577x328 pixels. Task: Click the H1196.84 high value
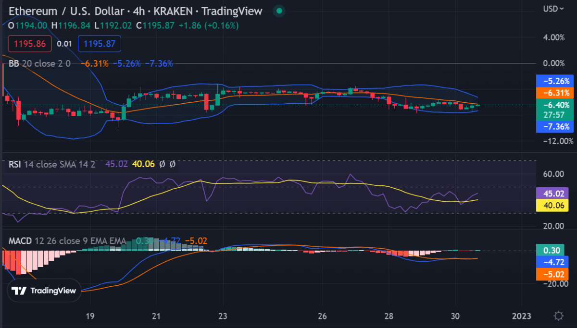coord(71,25)
